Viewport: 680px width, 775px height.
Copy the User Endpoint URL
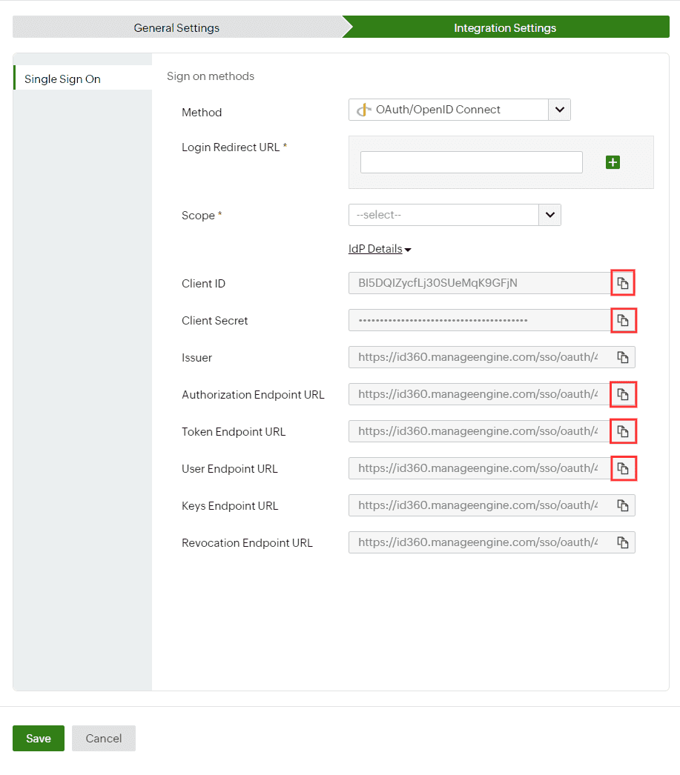(x=623, y=468)
